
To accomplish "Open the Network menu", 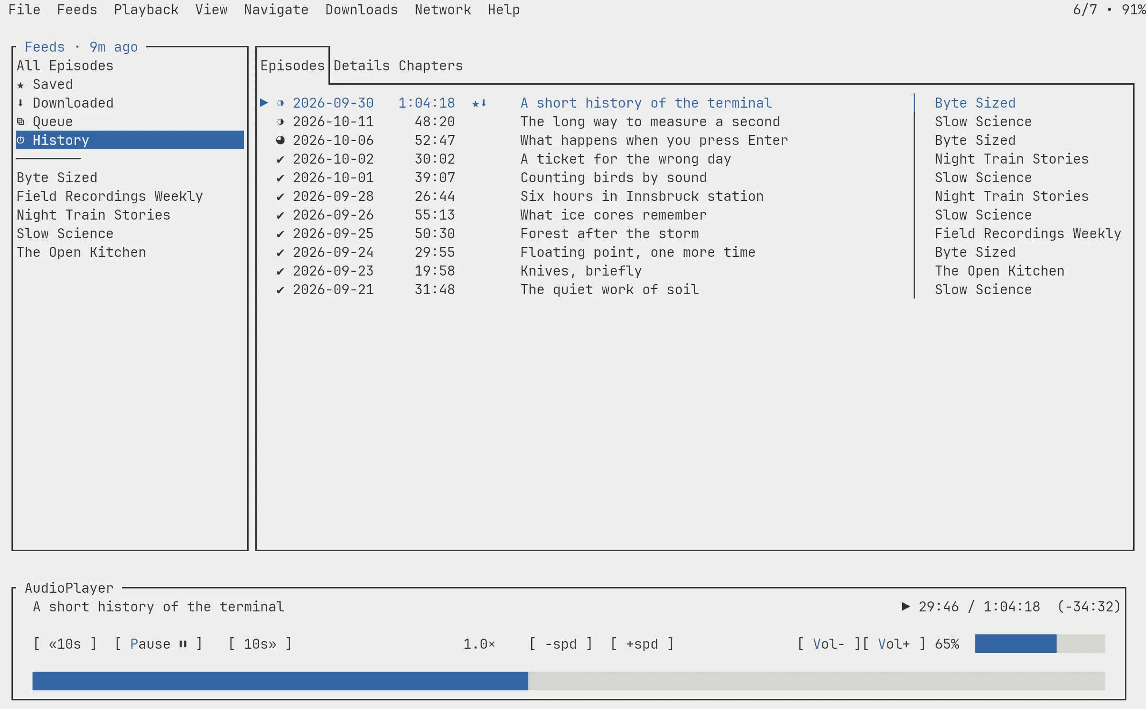I will pos(443,10).
